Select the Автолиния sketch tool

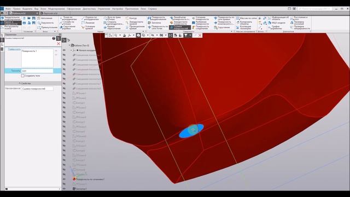45,18
